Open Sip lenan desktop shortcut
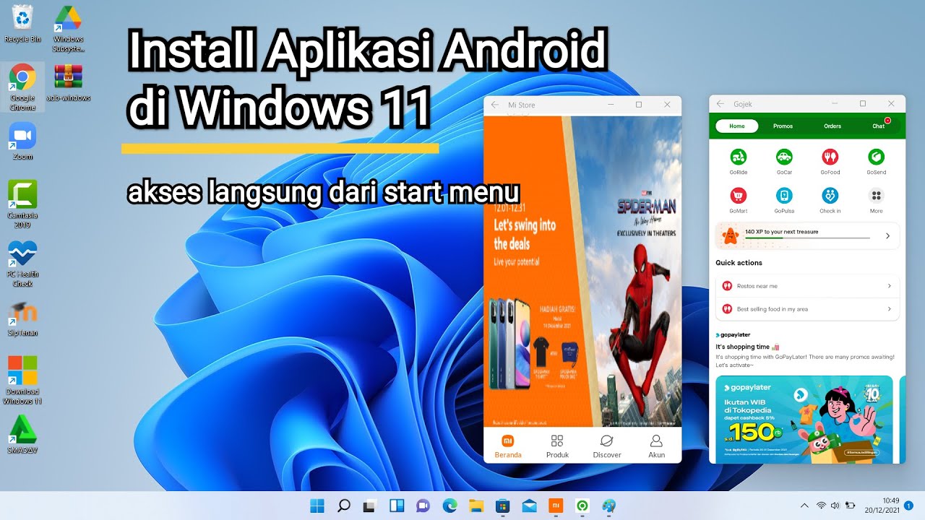Screen dimensions: 925x520 click(22, 318)
